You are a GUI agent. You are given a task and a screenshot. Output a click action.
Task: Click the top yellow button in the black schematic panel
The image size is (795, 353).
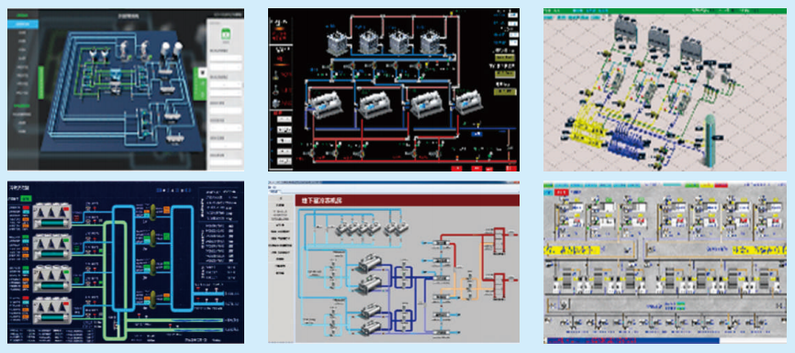[x=505, y=58]
